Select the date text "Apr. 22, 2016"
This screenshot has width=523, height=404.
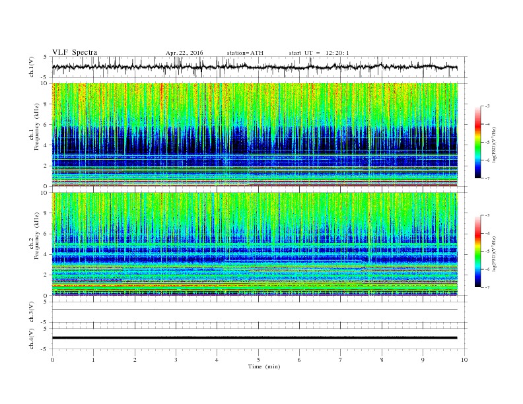[184, 53]
